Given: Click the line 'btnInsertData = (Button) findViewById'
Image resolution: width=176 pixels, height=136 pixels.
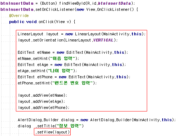Looking at the screenshot, I should point(68,3).
